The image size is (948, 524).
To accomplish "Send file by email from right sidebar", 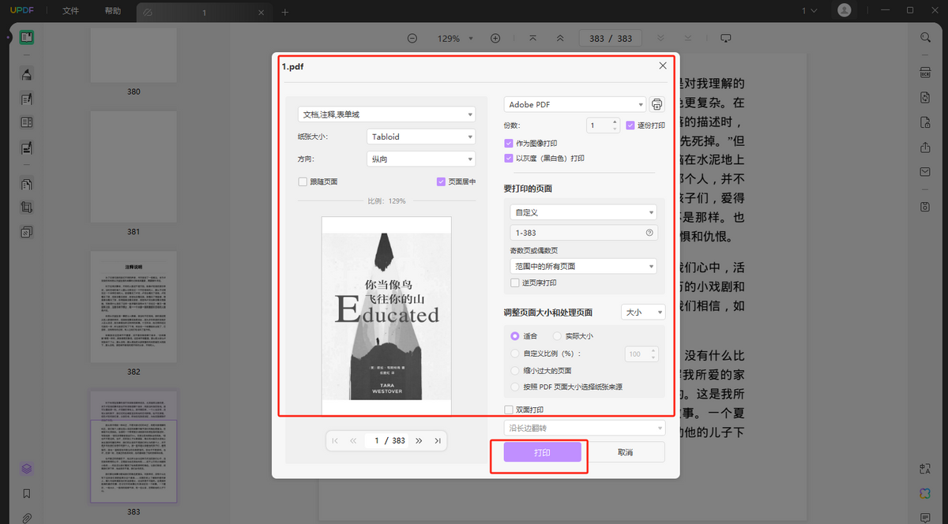I will click(x=925, y=172).
